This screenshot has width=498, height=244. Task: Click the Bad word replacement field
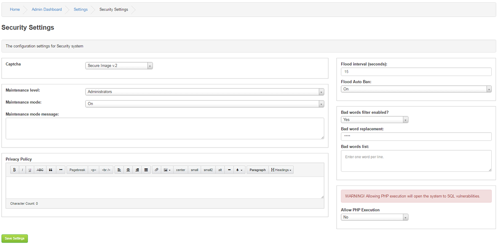416,137
